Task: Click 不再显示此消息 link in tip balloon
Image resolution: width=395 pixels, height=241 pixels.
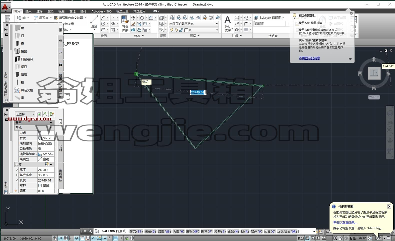Action: pos(309,58)
